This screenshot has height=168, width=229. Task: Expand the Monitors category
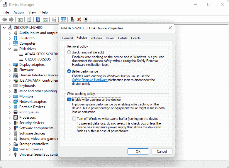[10, 97]
